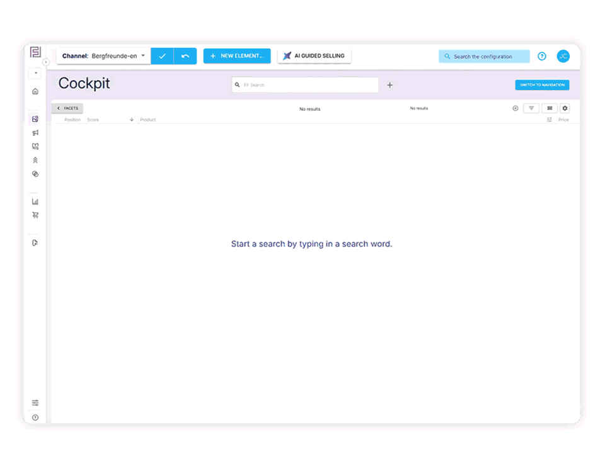Viewport: 605px width, 471px height.
Task: Toggle the Score sort down arrow
Action: [x=132, y=120]
